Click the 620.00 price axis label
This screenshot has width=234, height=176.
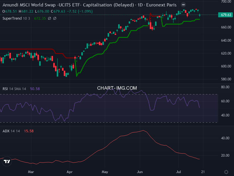click(226, 53)
